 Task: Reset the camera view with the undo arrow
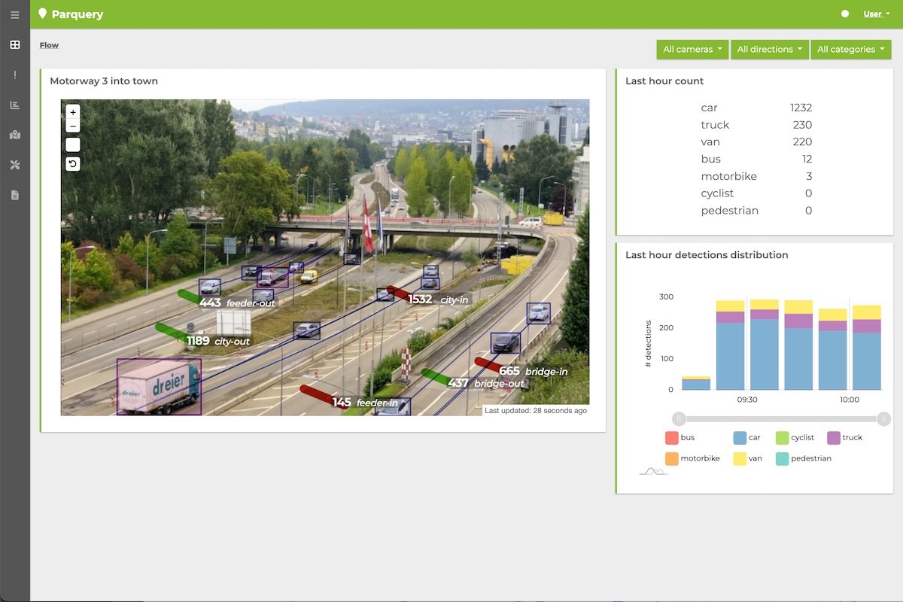[x=72, y=163]
